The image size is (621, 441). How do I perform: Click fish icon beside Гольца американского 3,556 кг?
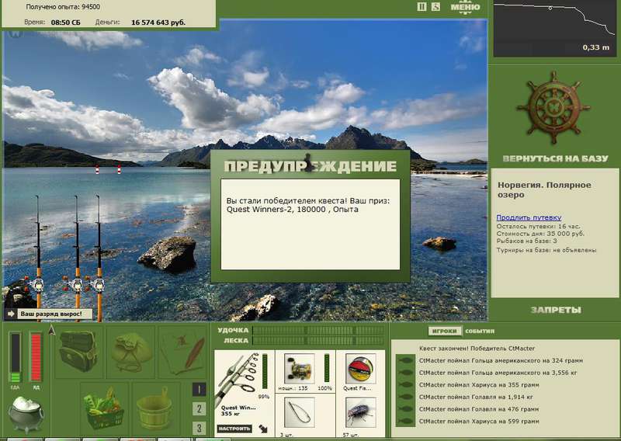[x=405, y=373]
